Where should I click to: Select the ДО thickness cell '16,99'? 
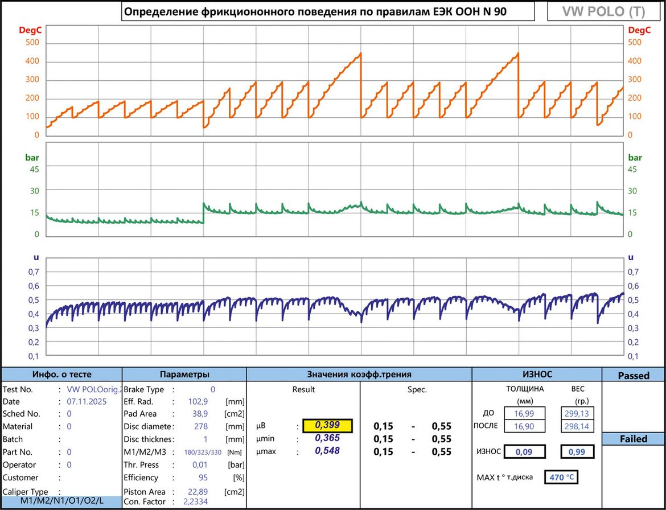524,414
